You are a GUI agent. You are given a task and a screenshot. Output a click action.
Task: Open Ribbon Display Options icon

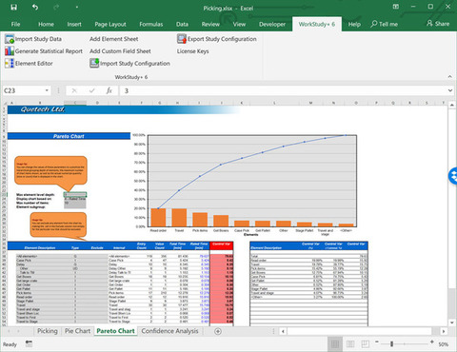pos(396,7)
